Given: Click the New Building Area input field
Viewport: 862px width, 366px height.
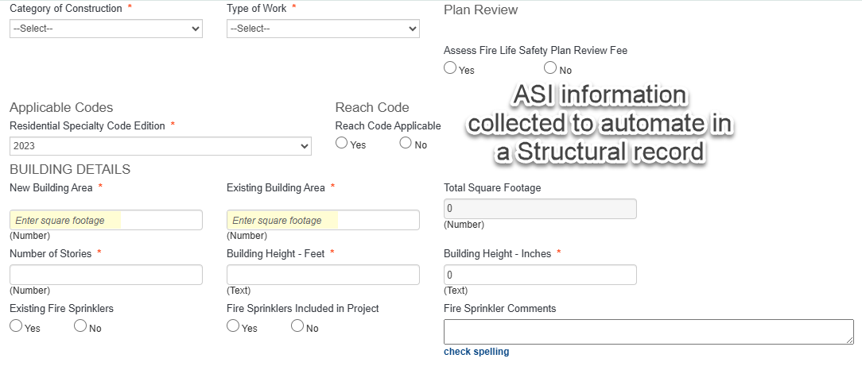Looking at the screenshot, I should click(x=106, y=220).
